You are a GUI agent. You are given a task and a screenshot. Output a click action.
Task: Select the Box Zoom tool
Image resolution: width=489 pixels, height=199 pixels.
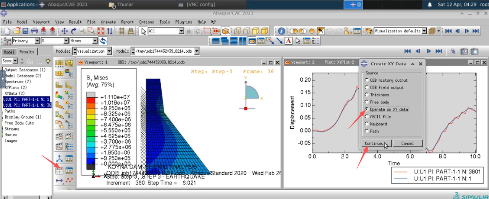(91, 31)
